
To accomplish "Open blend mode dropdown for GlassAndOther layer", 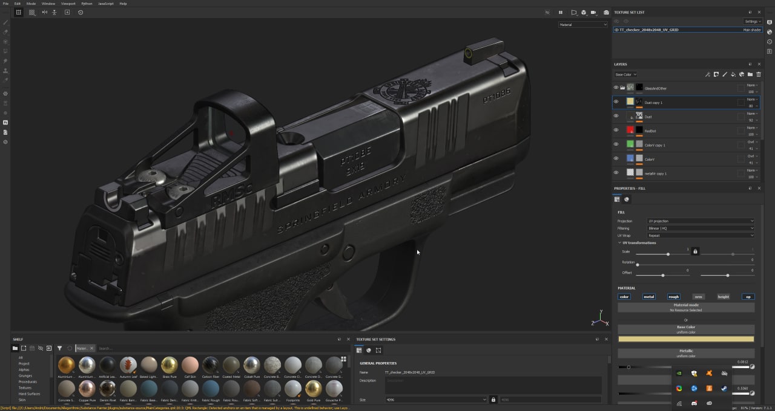I will (x=751, y=85).
